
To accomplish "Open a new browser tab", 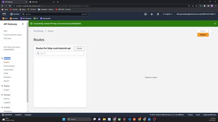I will 58,2.
